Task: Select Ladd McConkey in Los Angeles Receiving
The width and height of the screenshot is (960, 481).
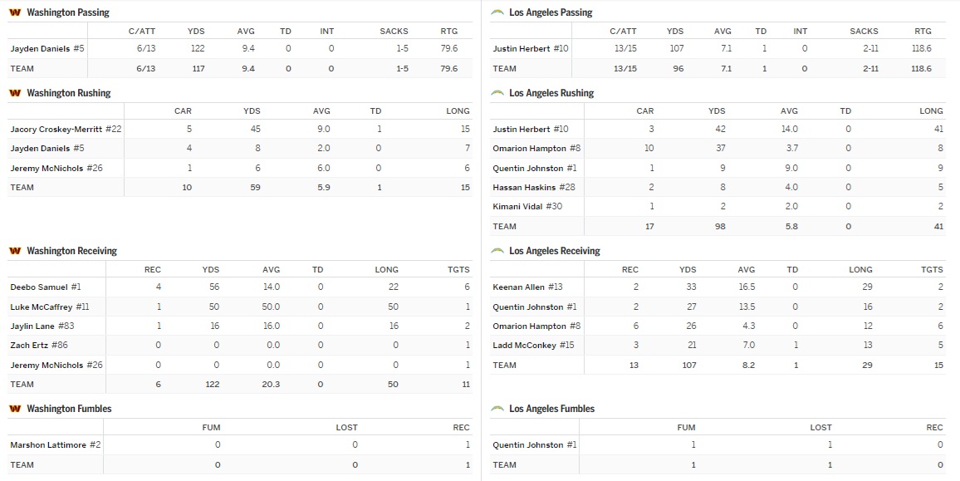Action: click(x=525, y=346)
